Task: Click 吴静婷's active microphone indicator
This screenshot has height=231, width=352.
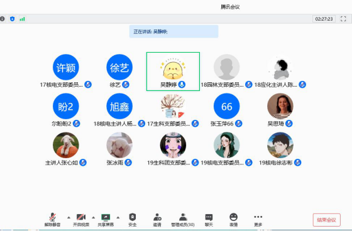Action: click(x=182, y=85)
